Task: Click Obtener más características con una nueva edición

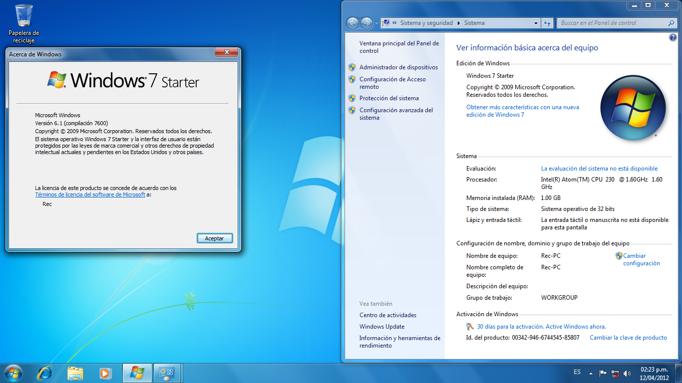Action: pos(523,111)
